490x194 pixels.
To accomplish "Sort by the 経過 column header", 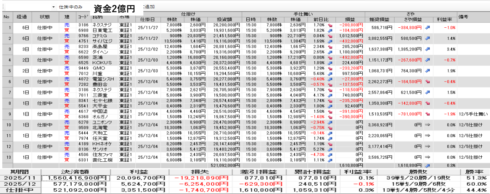I will [x=22, y=17].
